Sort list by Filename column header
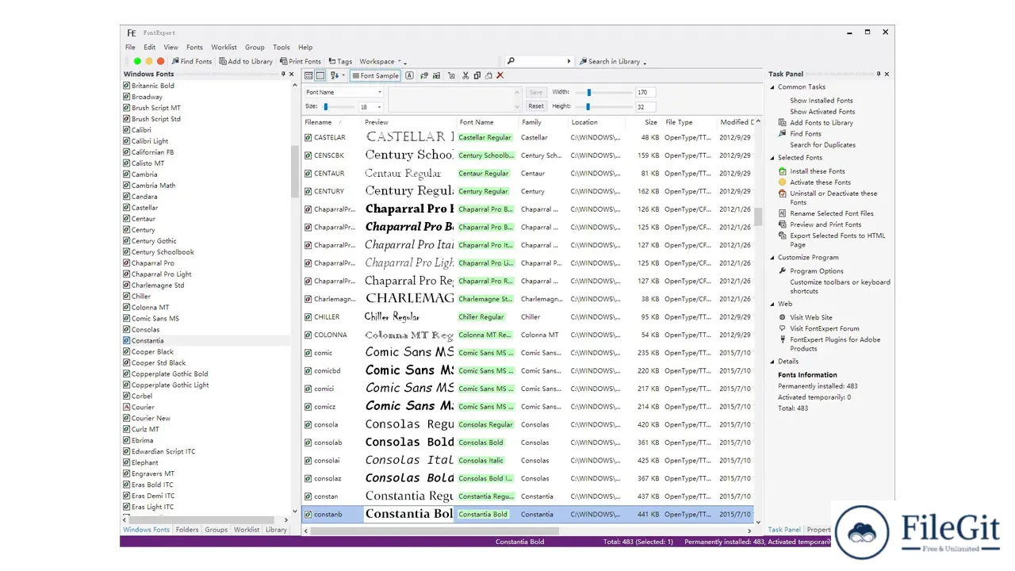The height and width of the screenshot is (571, 1015). pyautogui.click(x=331, y=122)
